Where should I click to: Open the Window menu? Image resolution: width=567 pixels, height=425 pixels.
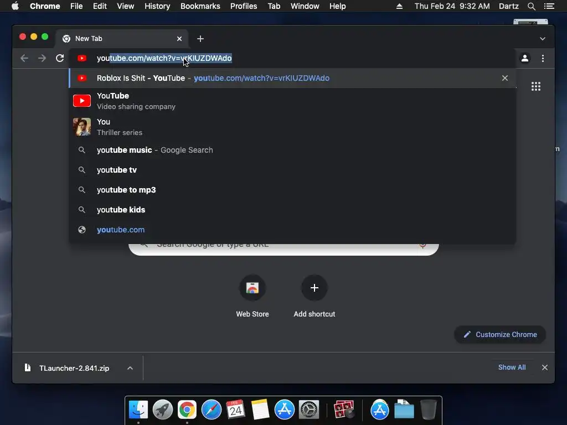click(x=305, y=6)
